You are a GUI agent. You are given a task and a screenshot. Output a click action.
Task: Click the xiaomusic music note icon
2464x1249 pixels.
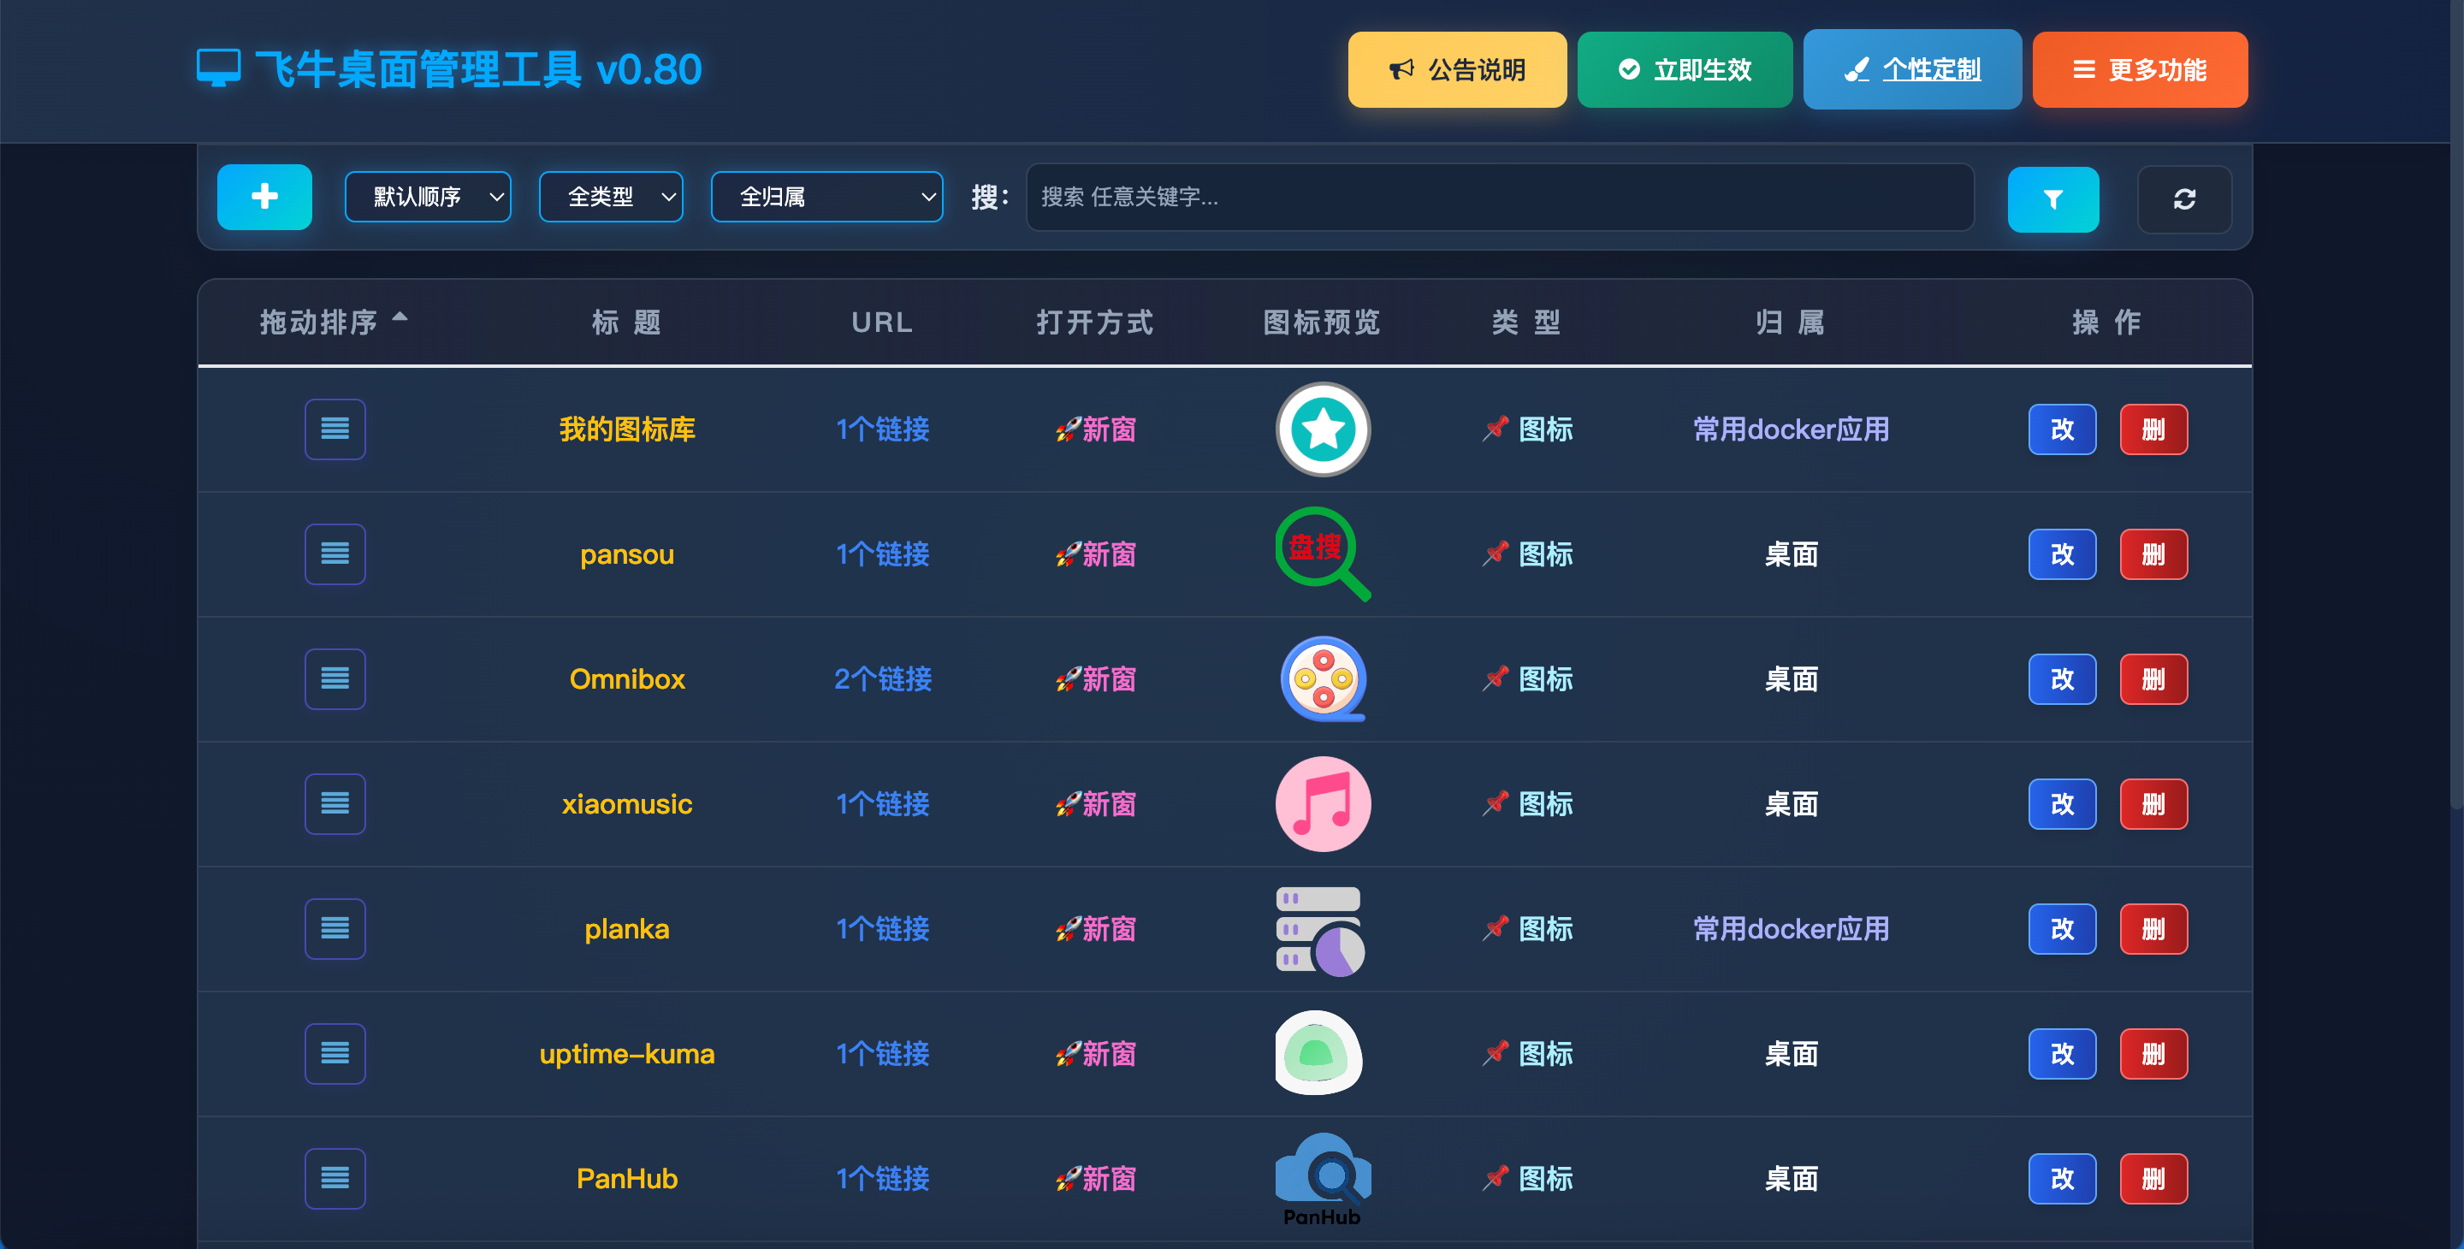[x=1322, y=803]
